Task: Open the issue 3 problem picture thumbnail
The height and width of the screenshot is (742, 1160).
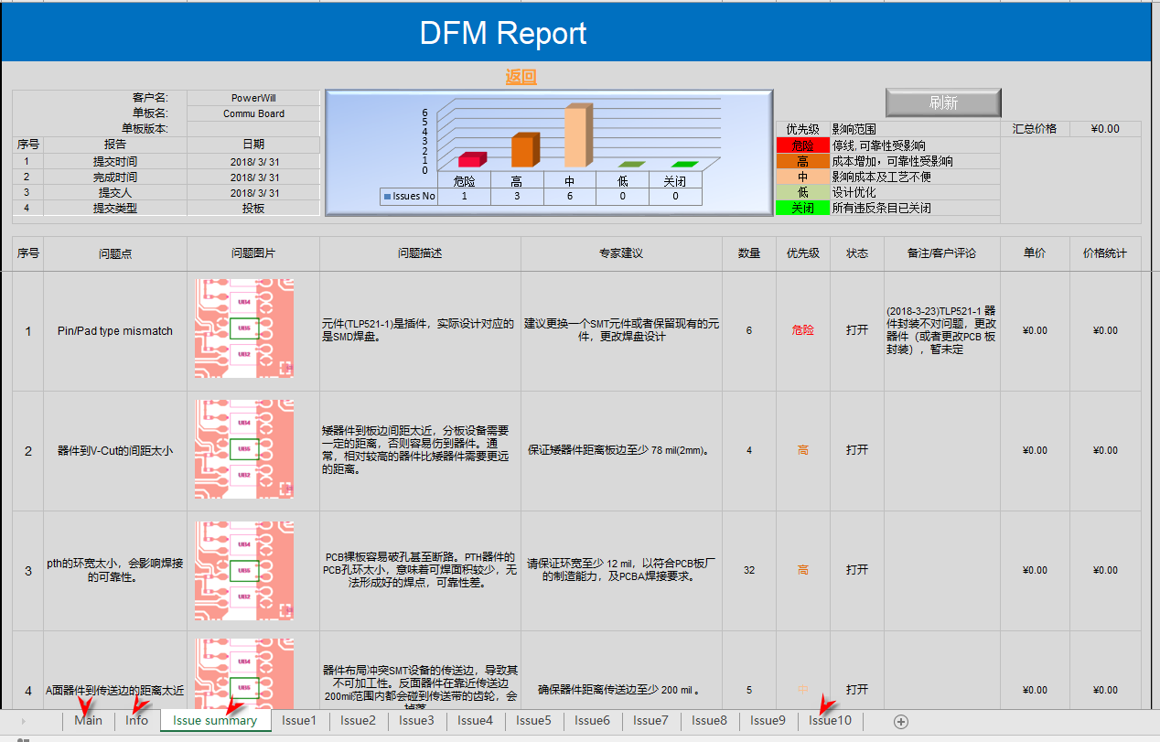Action: pyautogui.click(x=246, y=569)
